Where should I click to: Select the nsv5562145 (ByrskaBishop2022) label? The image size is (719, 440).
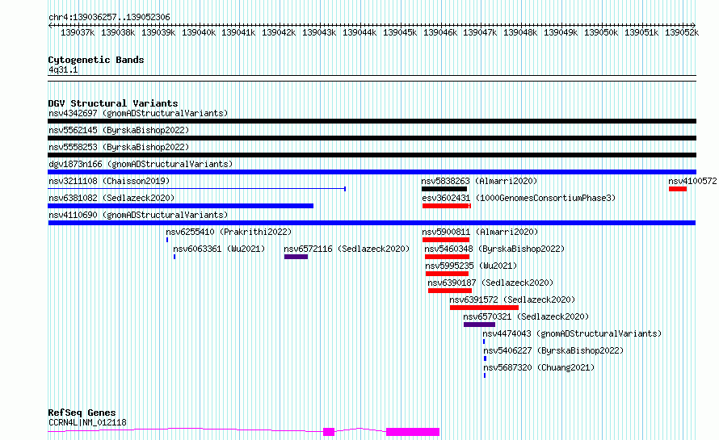point(119,130)
